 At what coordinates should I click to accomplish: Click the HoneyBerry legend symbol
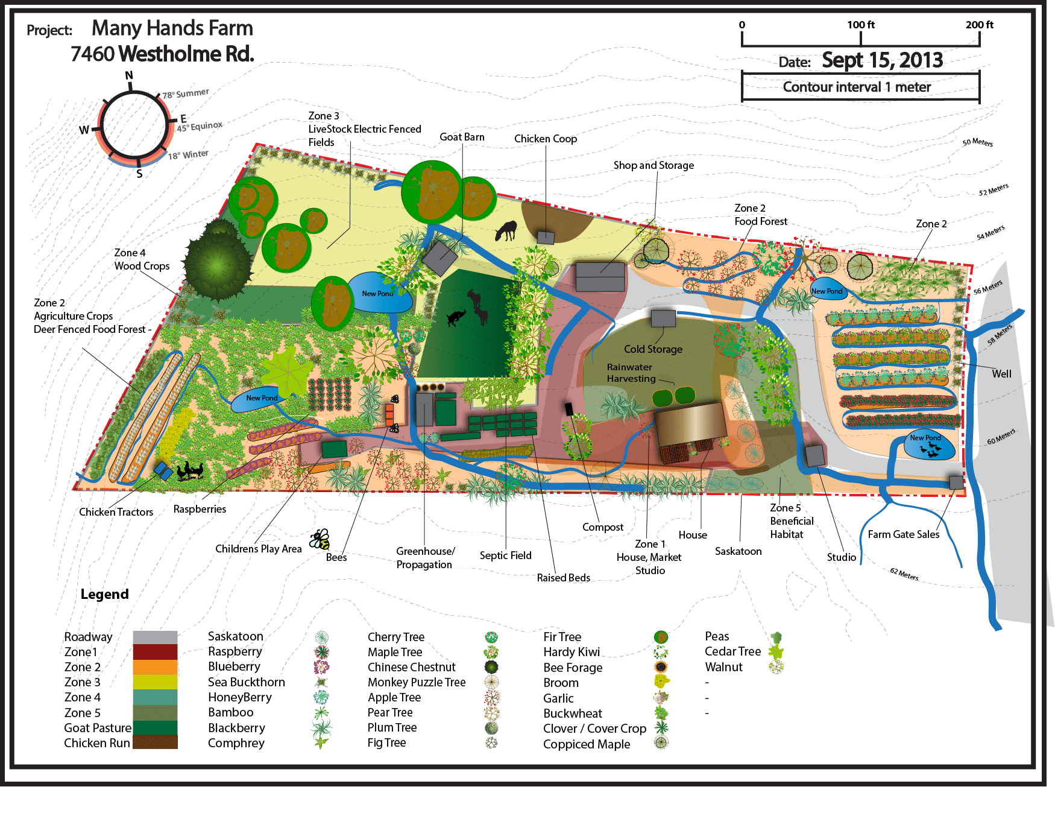(x=322, y=697)
